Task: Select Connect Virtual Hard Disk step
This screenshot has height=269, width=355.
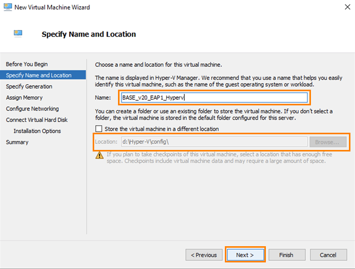Action: (36, 120)
